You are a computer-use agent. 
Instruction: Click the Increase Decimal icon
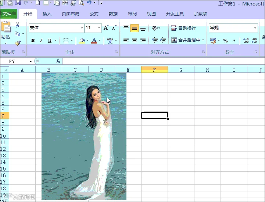tap(246, 41)
